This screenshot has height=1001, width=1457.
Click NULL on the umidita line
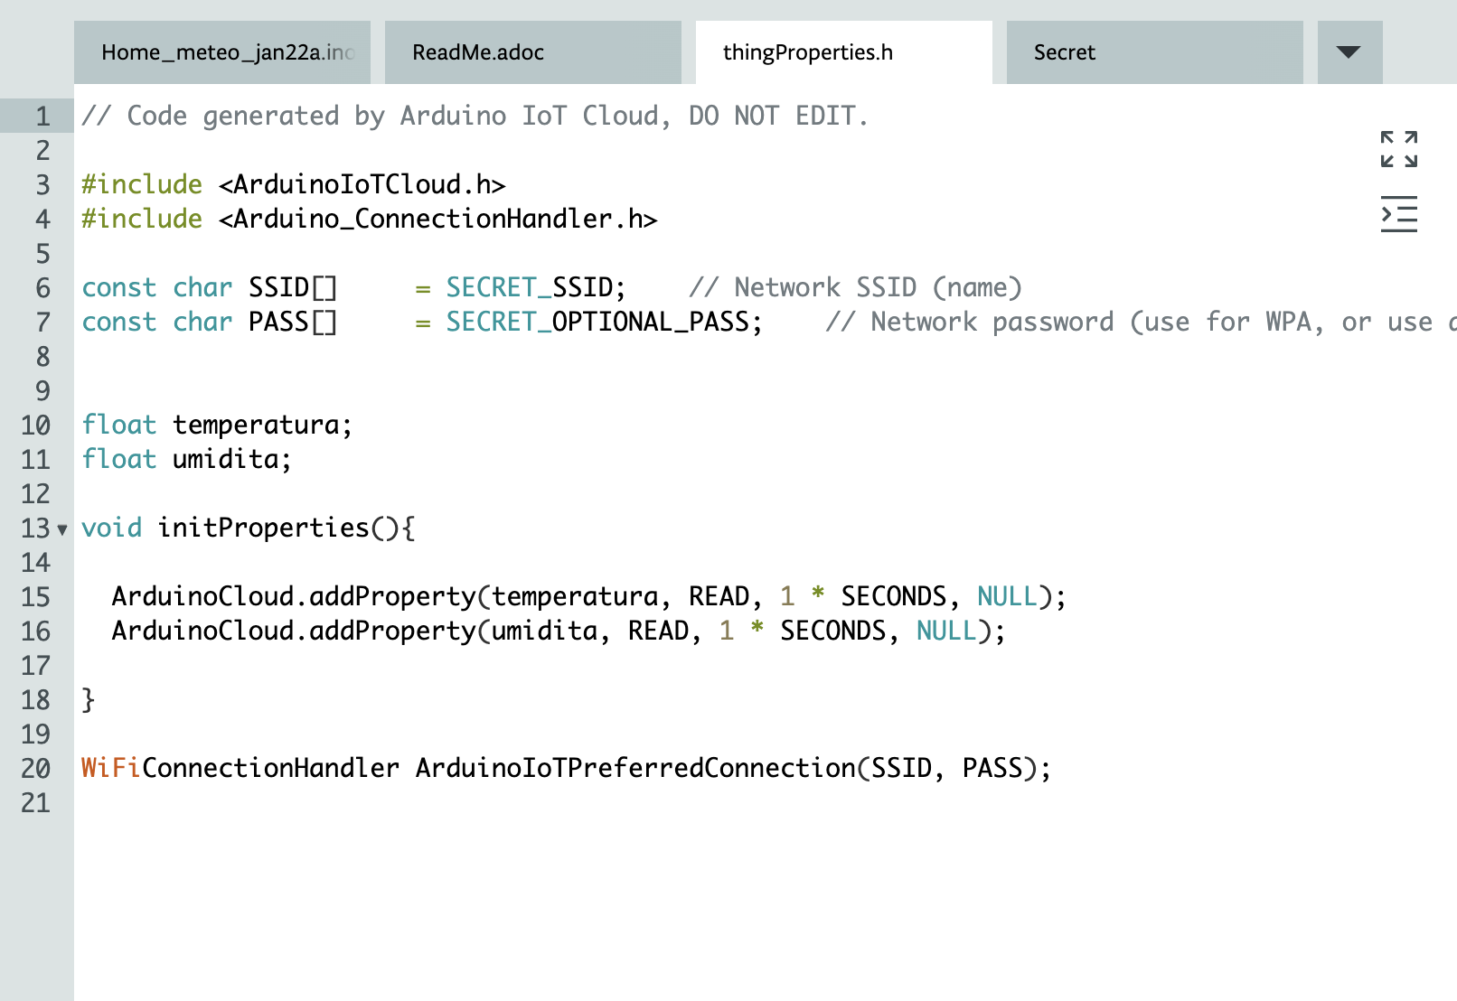pos(946,631)
